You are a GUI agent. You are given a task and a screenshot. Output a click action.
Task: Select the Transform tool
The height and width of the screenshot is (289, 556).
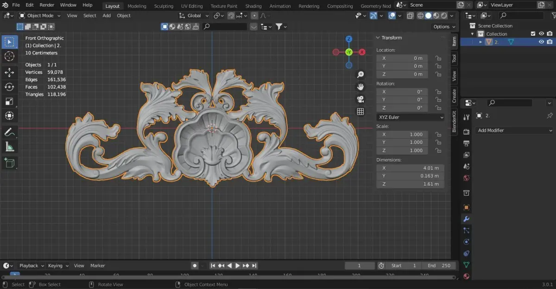tap(9, 116)
